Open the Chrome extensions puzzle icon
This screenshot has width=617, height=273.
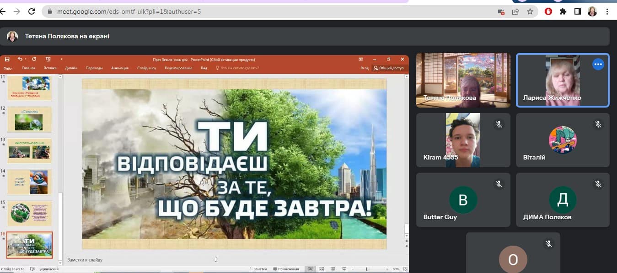click(x=563, y=12)
